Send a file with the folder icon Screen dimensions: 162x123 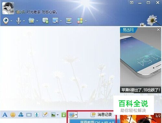(31, 21)
